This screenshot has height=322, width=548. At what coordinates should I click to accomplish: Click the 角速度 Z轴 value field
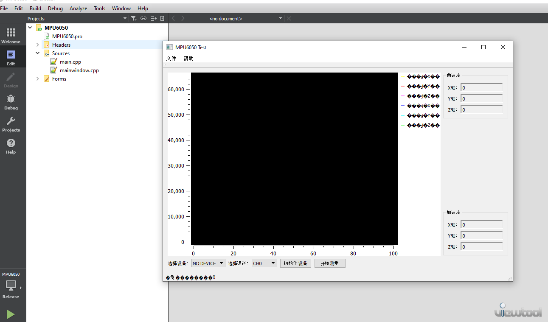(481, 109)
